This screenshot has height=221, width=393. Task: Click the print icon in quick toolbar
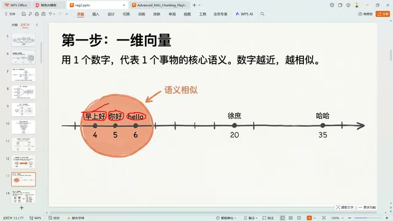tap(37, 14)
